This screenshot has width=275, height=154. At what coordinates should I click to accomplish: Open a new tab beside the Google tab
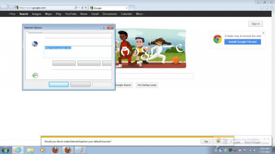pyautogui.click(x=132, y=8)
